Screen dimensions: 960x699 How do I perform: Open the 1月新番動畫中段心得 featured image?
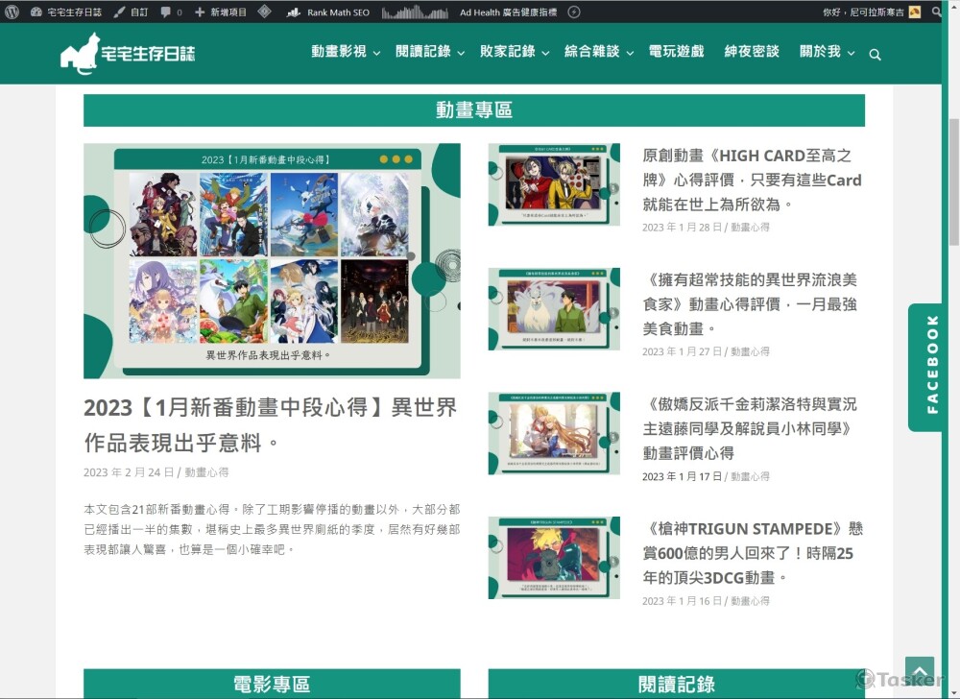[x=272, y=261]
